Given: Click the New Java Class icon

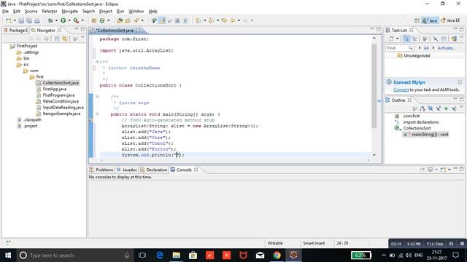Looking at the screenshot, I should (x=102, y=20).
